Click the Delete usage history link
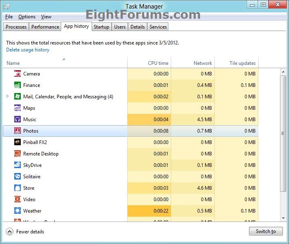Viewport: 289px width, 244px height. 28,50
